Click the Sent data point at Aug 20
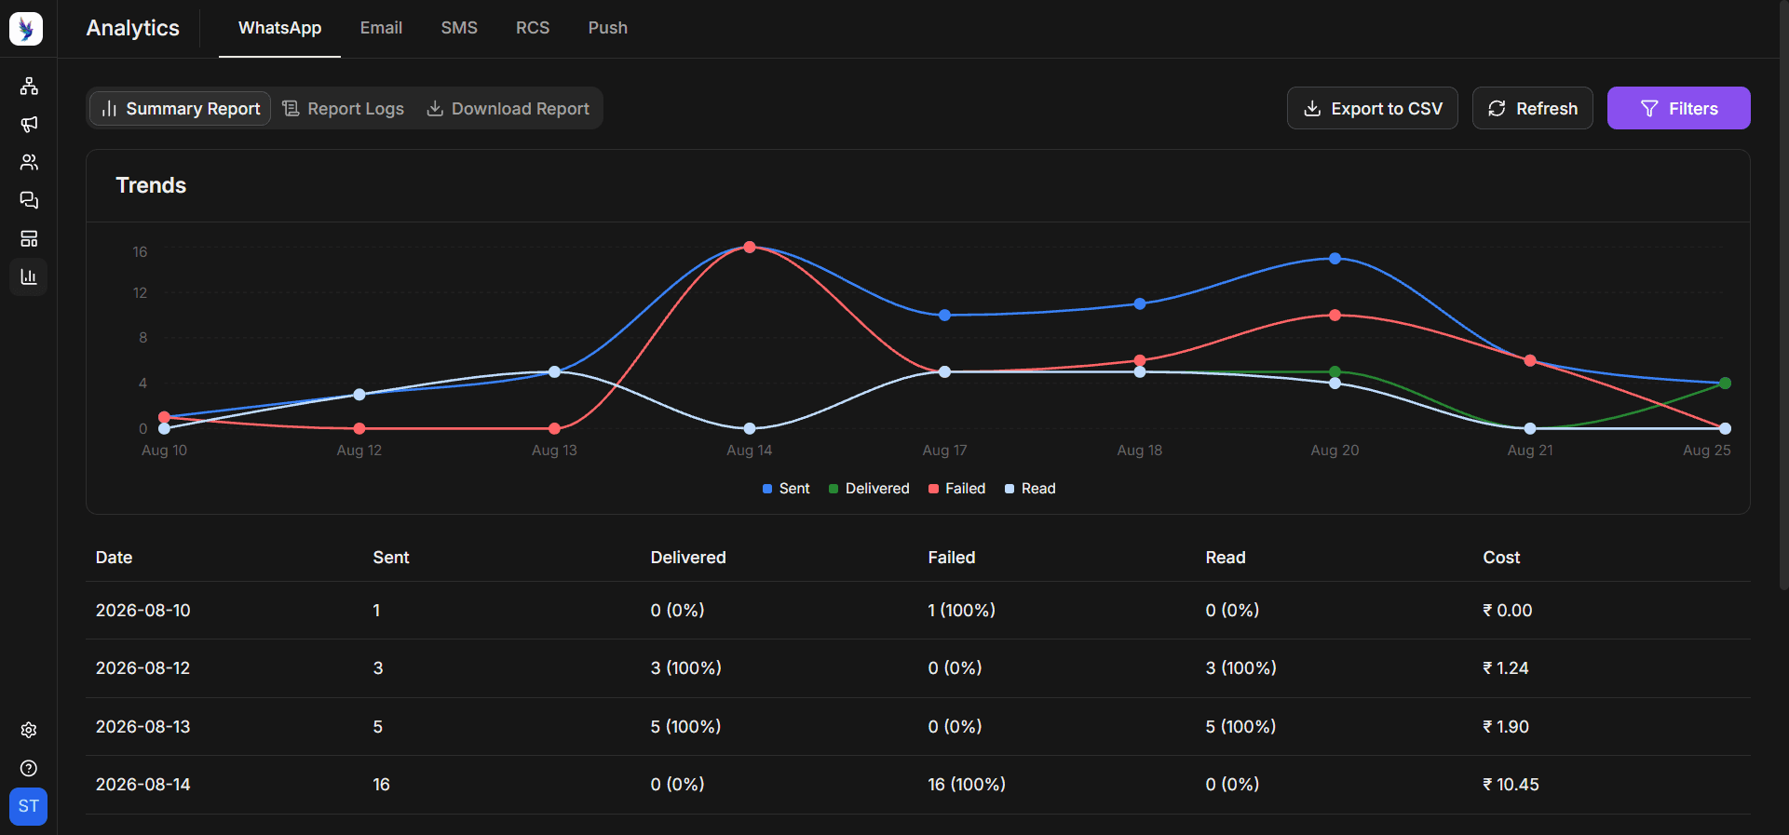The image size is (1789, 835). (1335, 259)
